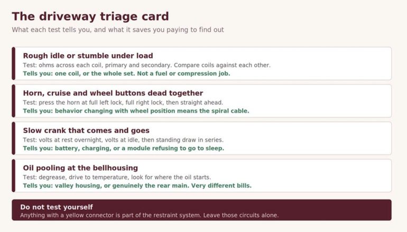Click the title The driveway triage card
The width and height of the screenshot is (407, 232).
click(90, 16)
